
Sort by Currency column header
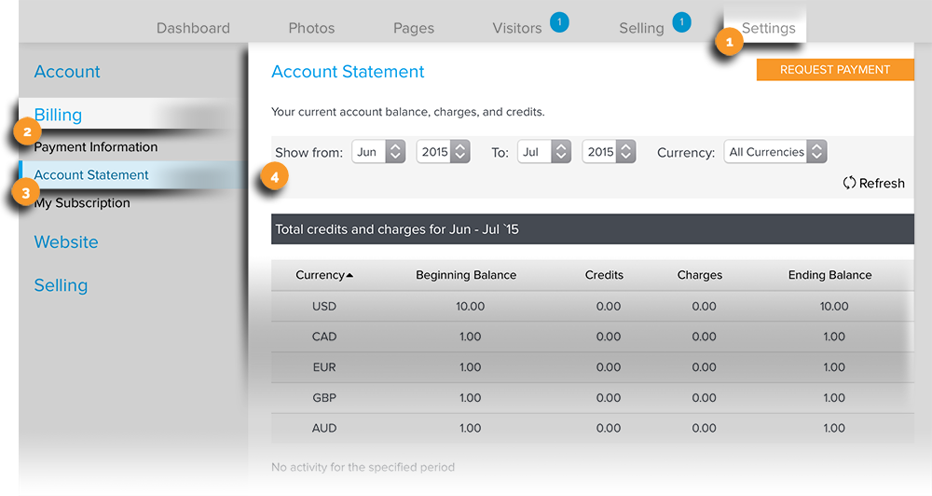coord(320,275)
